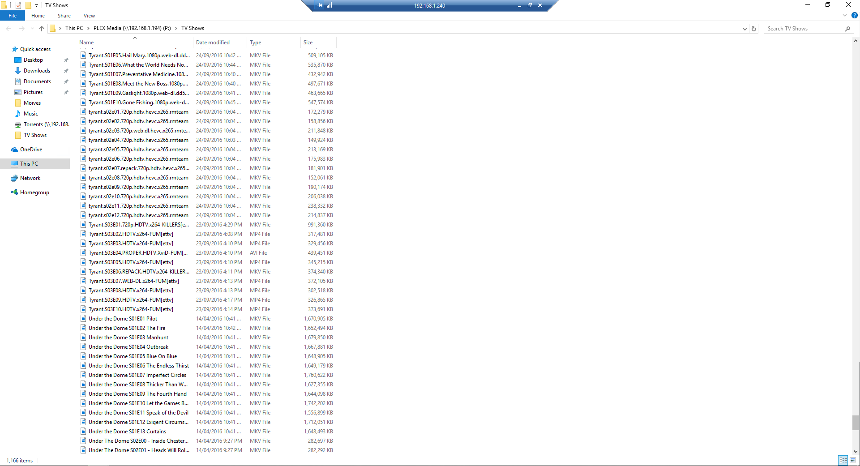The width and height of the screenshot is (860, 466).
Task: Open the Help question mark icon
Action: tap(854, 15)
